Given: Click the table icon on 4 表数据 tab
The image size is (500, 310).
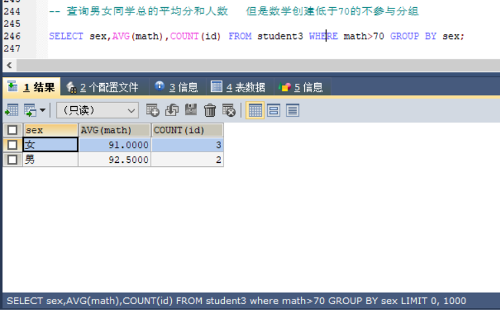Looking at the screenshot, I should click(x=216, y=86).
